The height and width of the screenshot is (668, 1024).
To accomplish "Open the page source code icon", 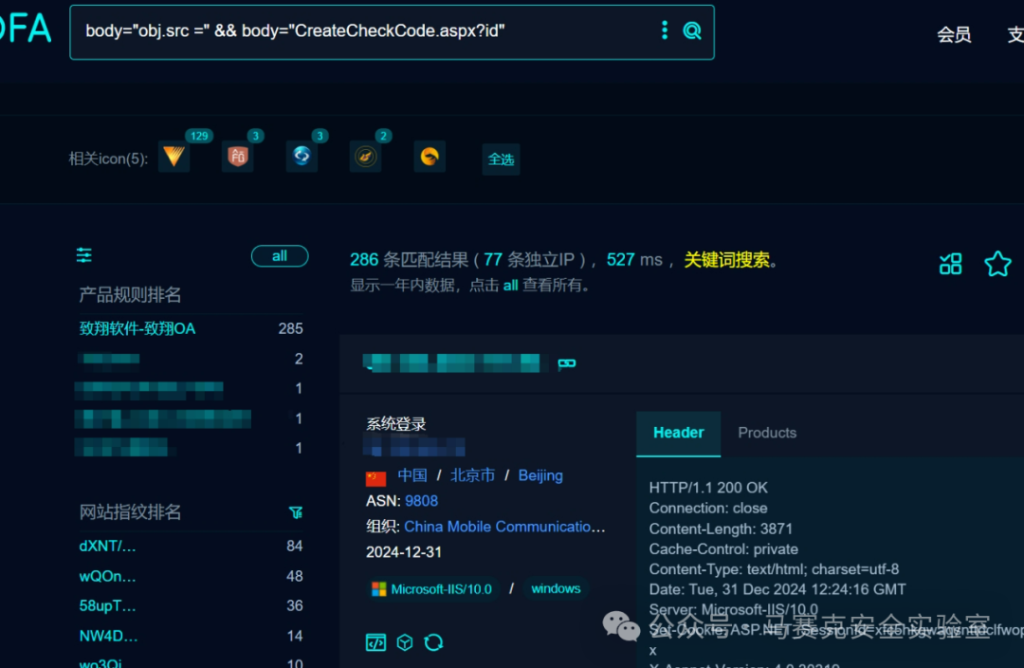I will point(375,642).
